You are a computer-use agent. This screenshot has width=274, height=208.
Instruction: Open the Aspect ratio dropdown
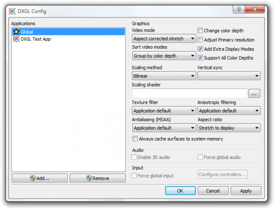click(x=229, y=128)
